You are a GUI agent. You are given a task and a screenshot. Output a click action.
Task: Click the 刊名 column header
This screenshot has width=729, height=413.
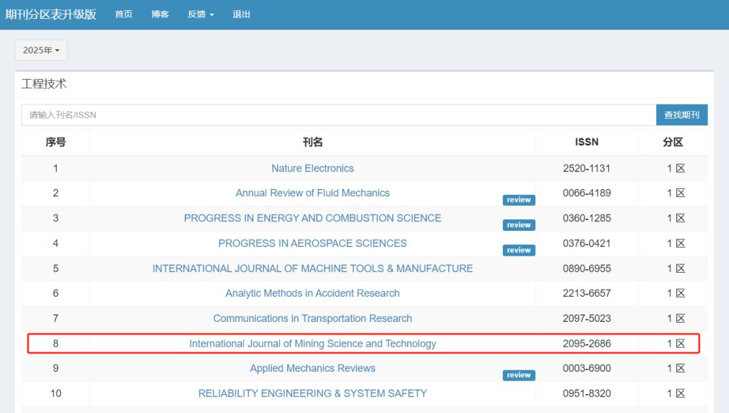click(313, 142)
